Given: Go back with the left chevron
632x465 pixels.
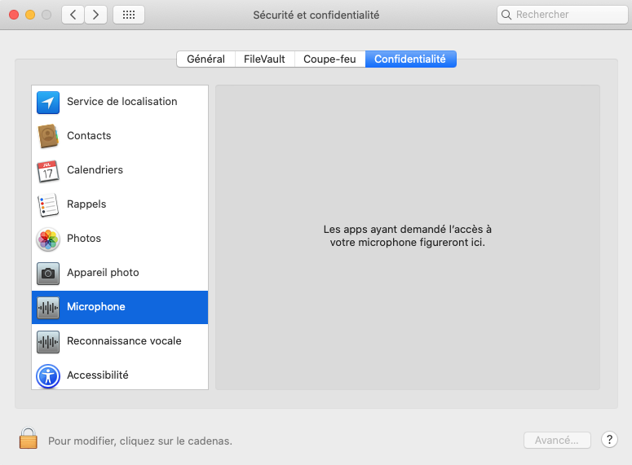Looking at the screenshot, I should (x=73, y=15).
